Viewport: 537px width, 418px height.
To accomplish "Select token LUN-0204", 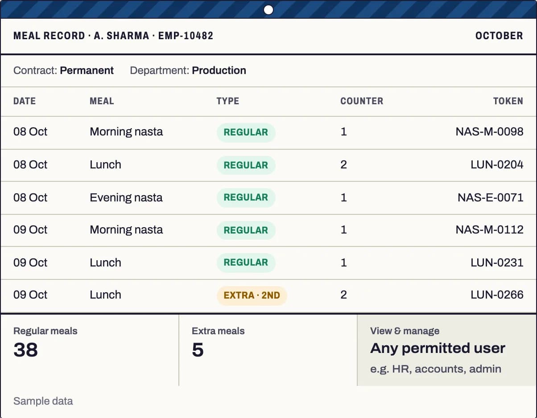I will 497,165.
